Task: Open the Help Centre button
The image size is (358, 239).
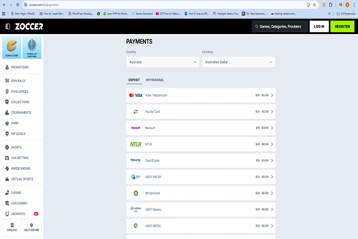Action: [32, 227]
